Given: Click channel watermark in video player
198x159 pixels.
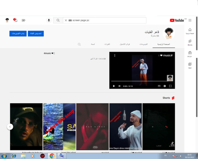Looking at the screenshot, I should click(170, 78).
